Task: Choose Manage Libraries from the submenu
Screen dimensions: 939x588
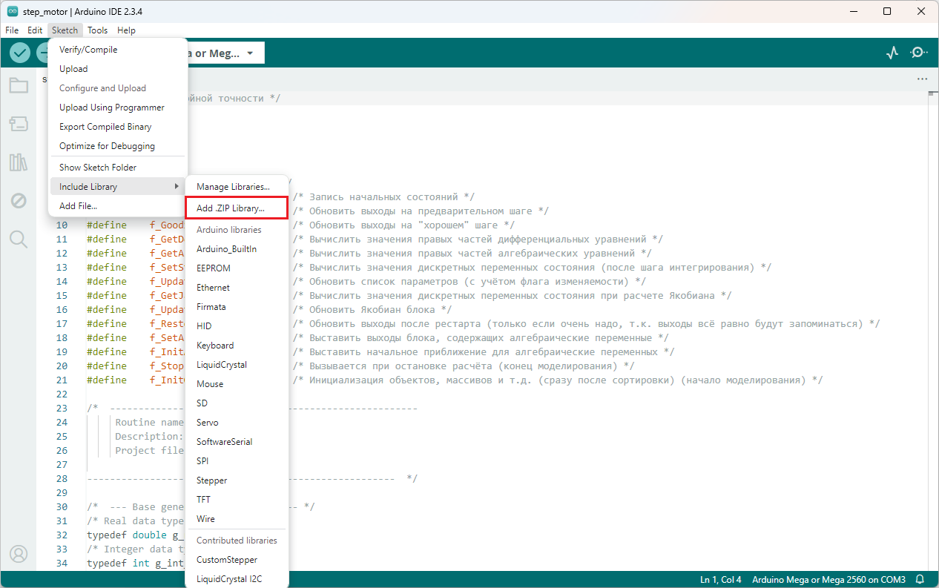Action: 233,187
